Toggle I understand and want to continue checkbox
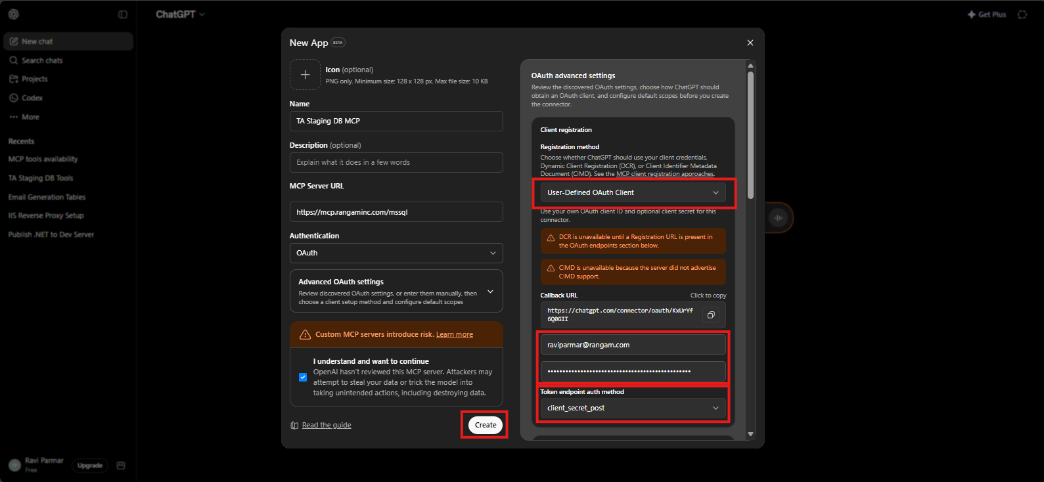Image resolution: width=1044 pixels, height=482 pixels. tap(303, 377)
